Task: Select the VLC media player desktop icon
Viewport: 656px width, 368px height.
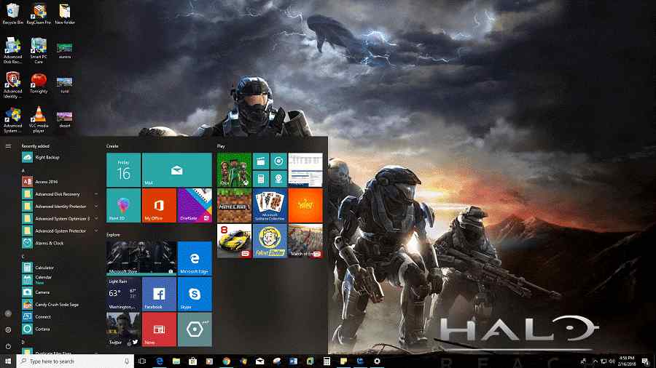Action: [39, 120]
